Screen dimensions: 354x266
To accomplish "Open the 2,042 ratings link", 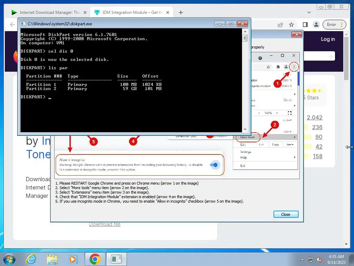I will (x=315, y=118).
